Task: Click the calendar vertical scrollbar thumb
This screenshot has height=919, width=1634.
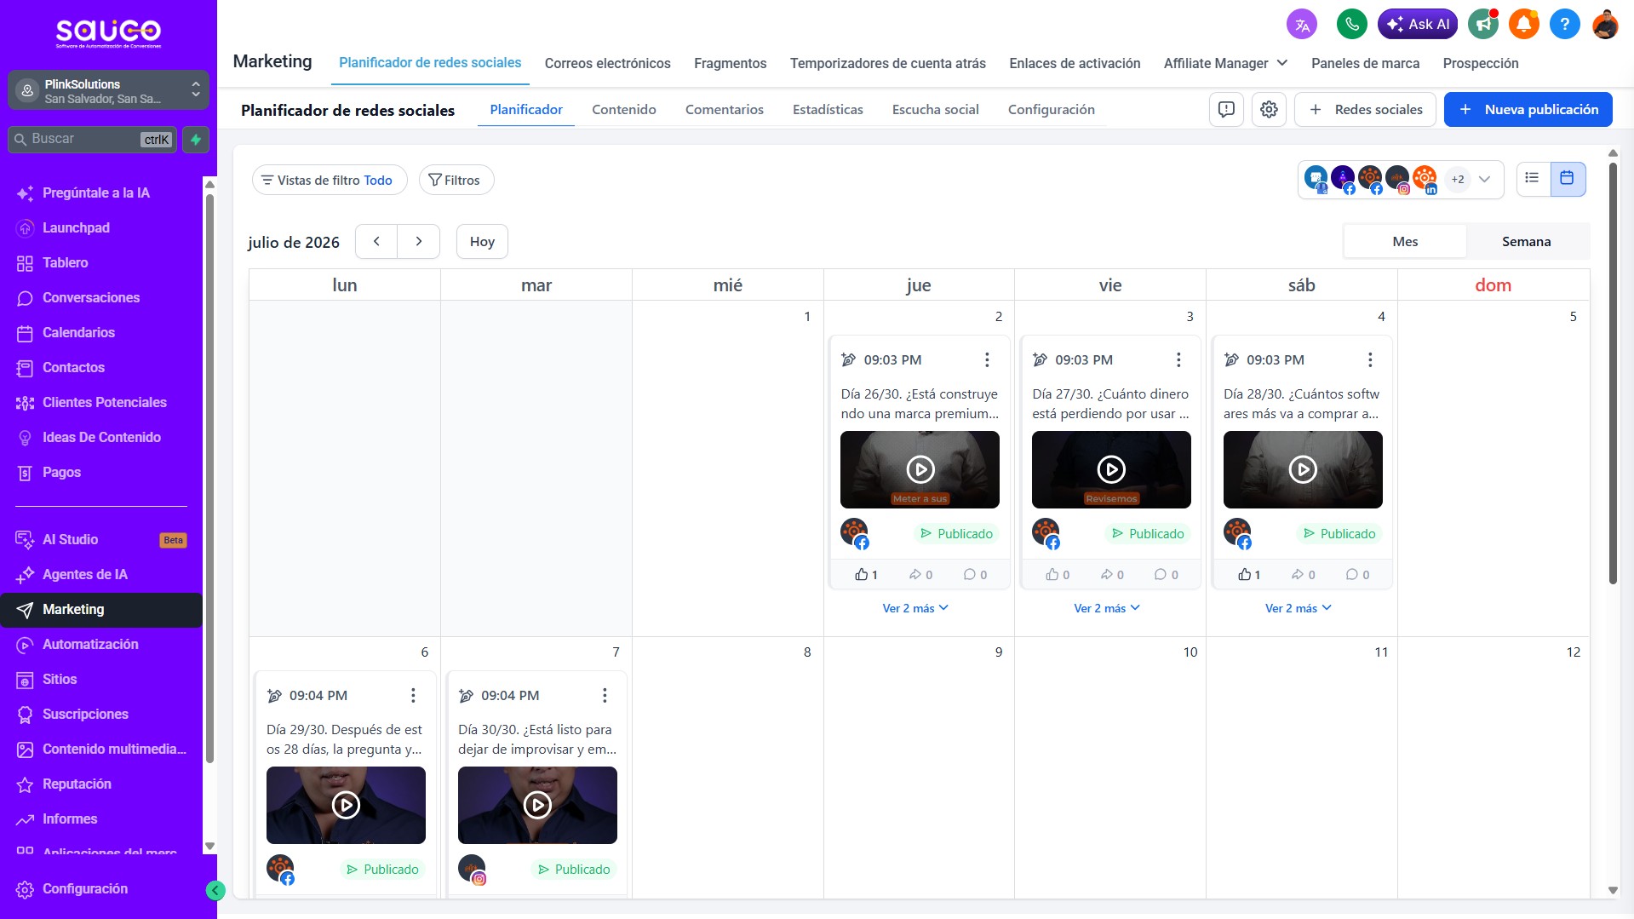Action: [x=1613, y=373]
